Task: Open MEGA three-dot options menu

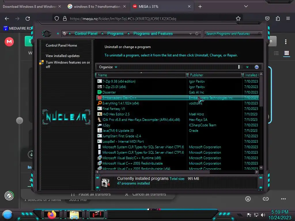Action: pyautogui.click(x=286, y=42)
